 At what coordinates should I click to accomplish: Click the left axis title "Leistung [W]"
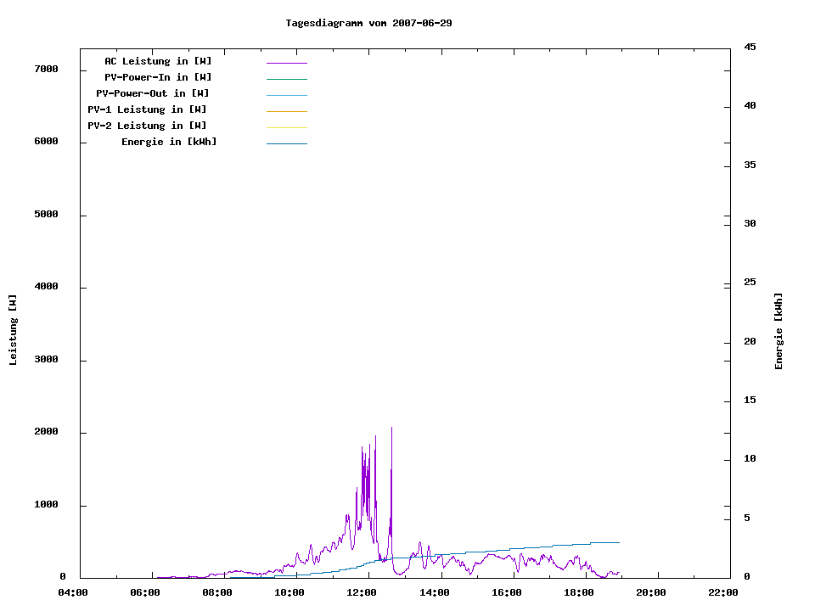point(13,329)
